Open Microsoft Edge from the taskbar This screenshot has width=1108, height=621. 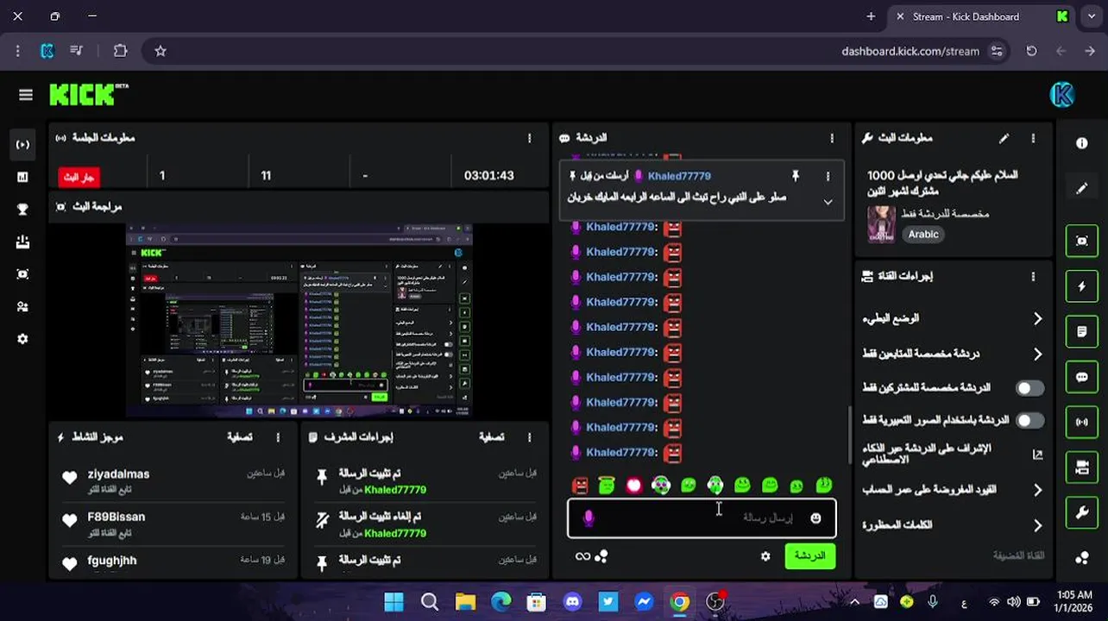coord(500,602)
